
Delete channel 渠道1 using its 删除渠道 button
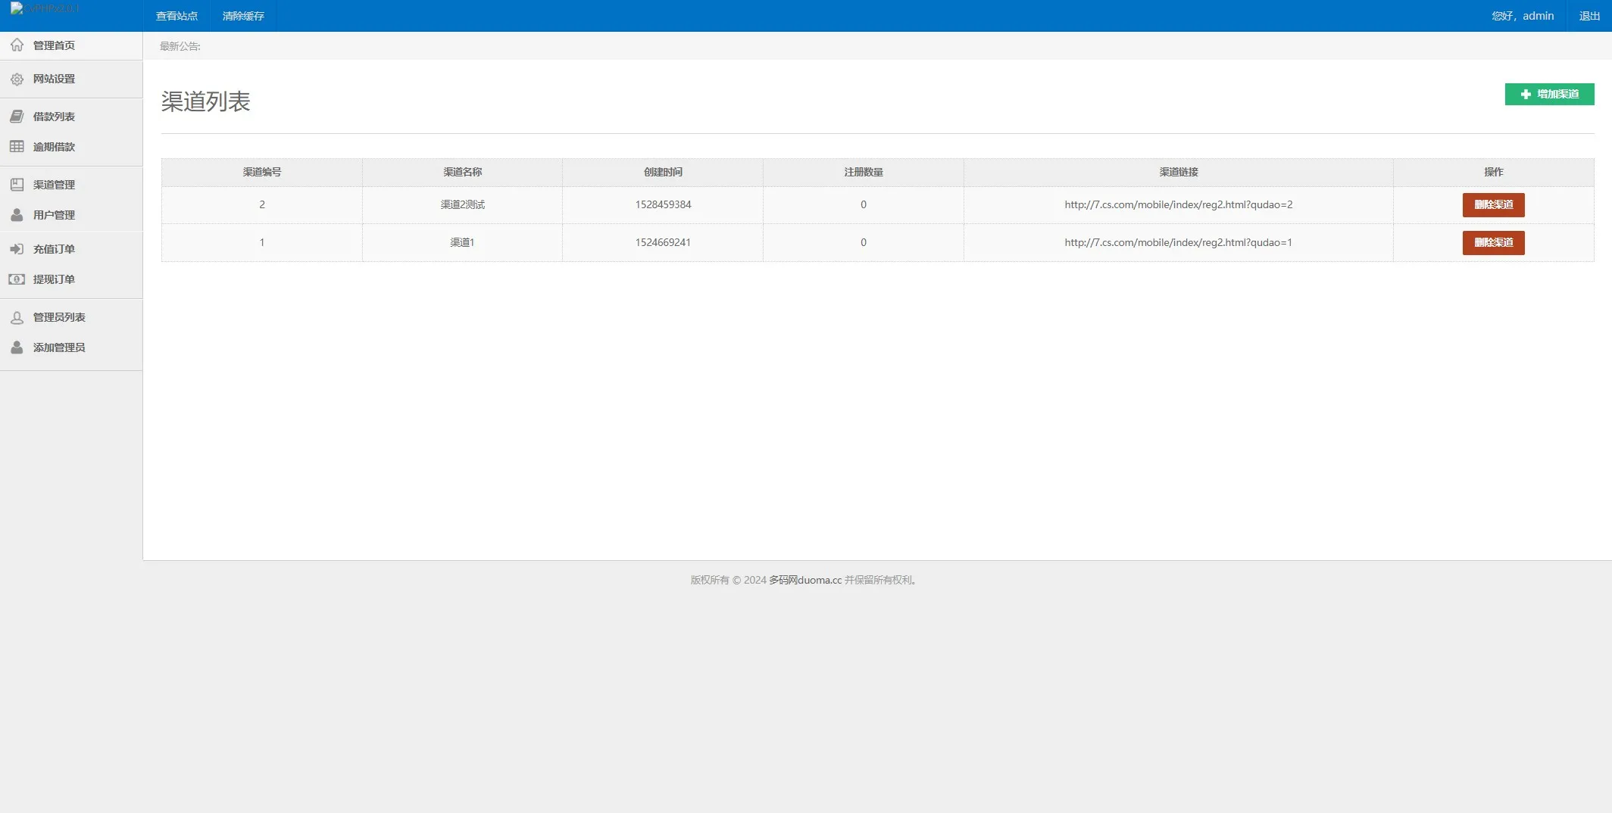pyautogui.click(x=1492, y=243)
